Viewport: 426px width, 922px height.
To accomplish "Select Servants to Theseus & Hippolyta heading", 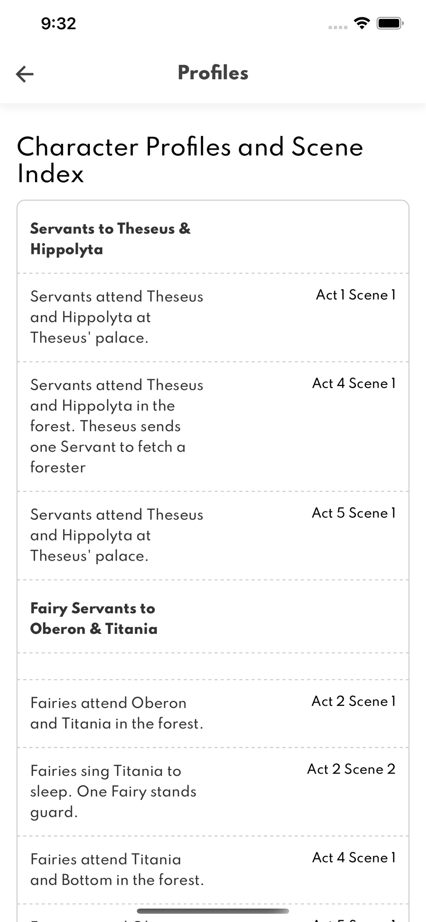I will pyautogui.click(x=111, y=239).
